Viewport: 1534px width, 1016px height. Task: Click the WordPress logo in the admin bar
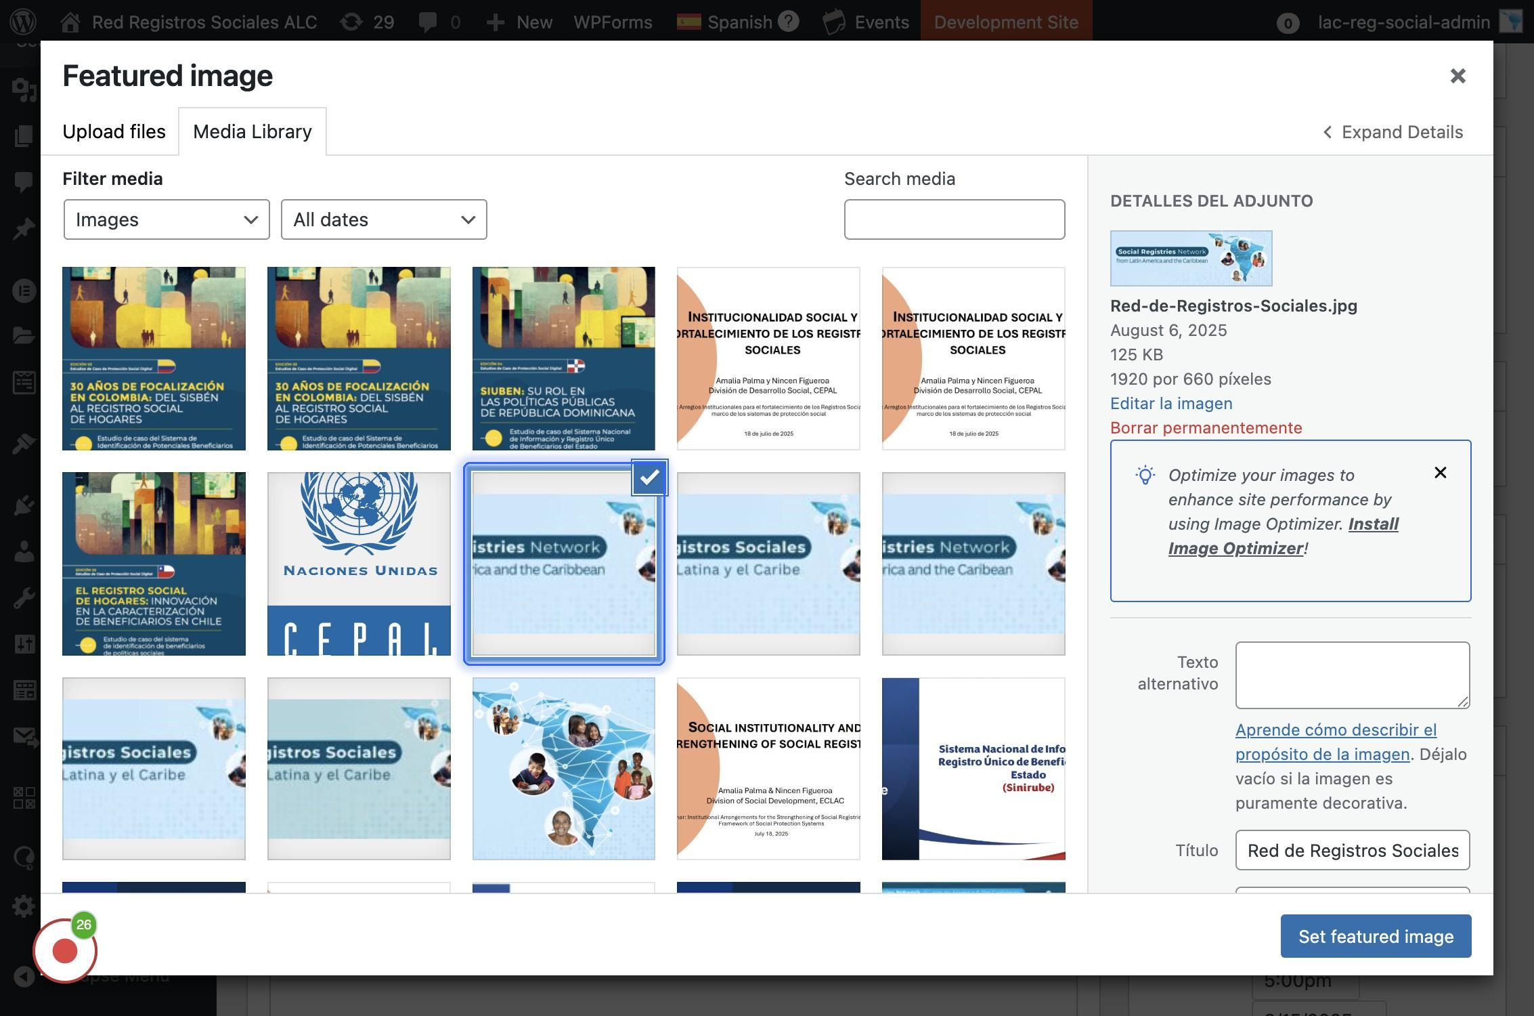[24, 21]
